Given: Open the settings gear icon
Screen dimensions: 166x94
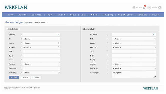Looking at the screenshot, I should click(x=160, y=8).
